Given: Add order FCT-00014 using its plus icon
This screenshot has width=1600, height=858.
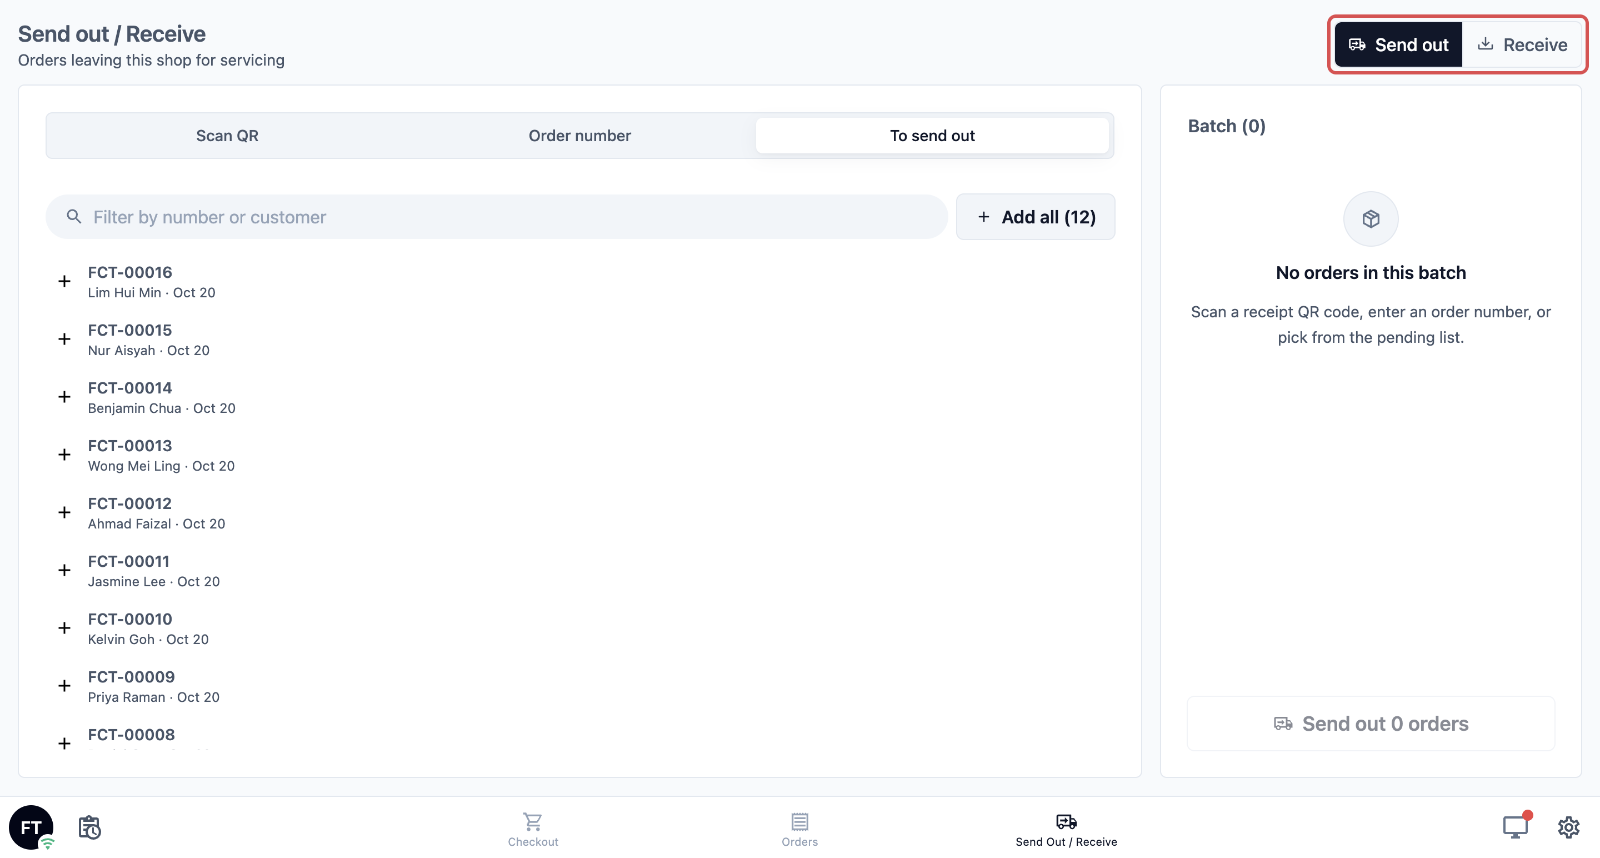Looking at the screenshot, I should tap(64, 397).
